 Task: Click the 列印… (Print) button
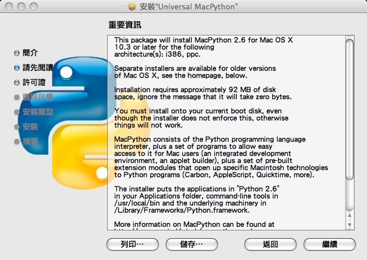point(133,245)
